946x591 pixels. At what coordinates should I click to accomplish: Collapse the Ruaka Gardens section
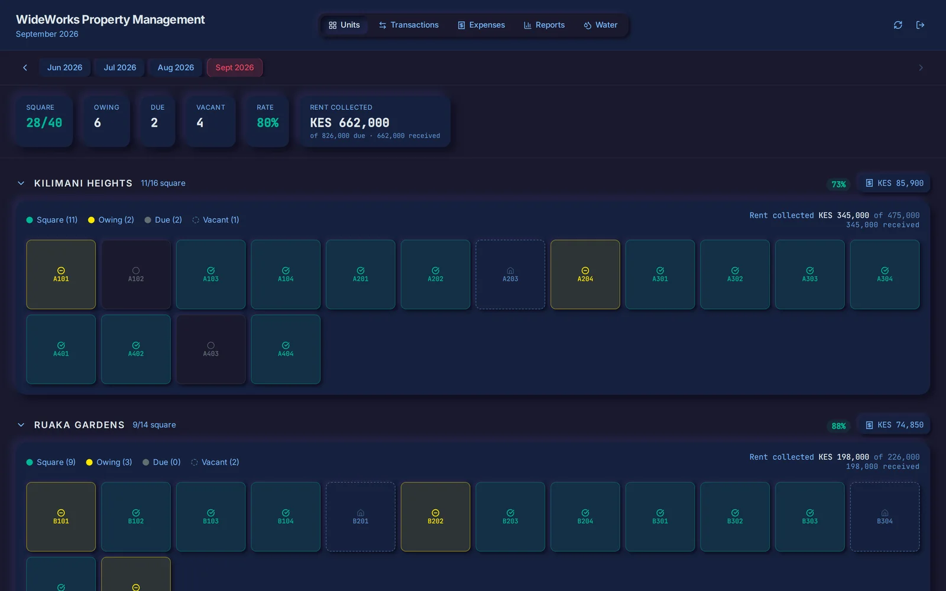[21, 425]
